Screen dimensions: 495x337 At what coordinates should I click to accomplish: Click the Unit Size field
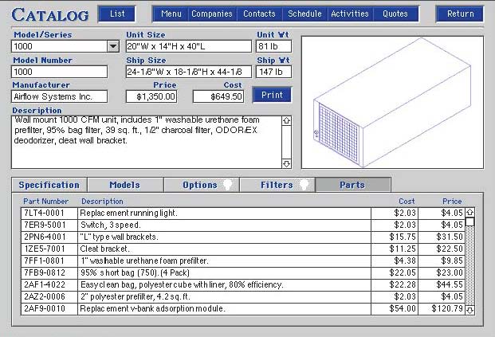click(189, 46)
